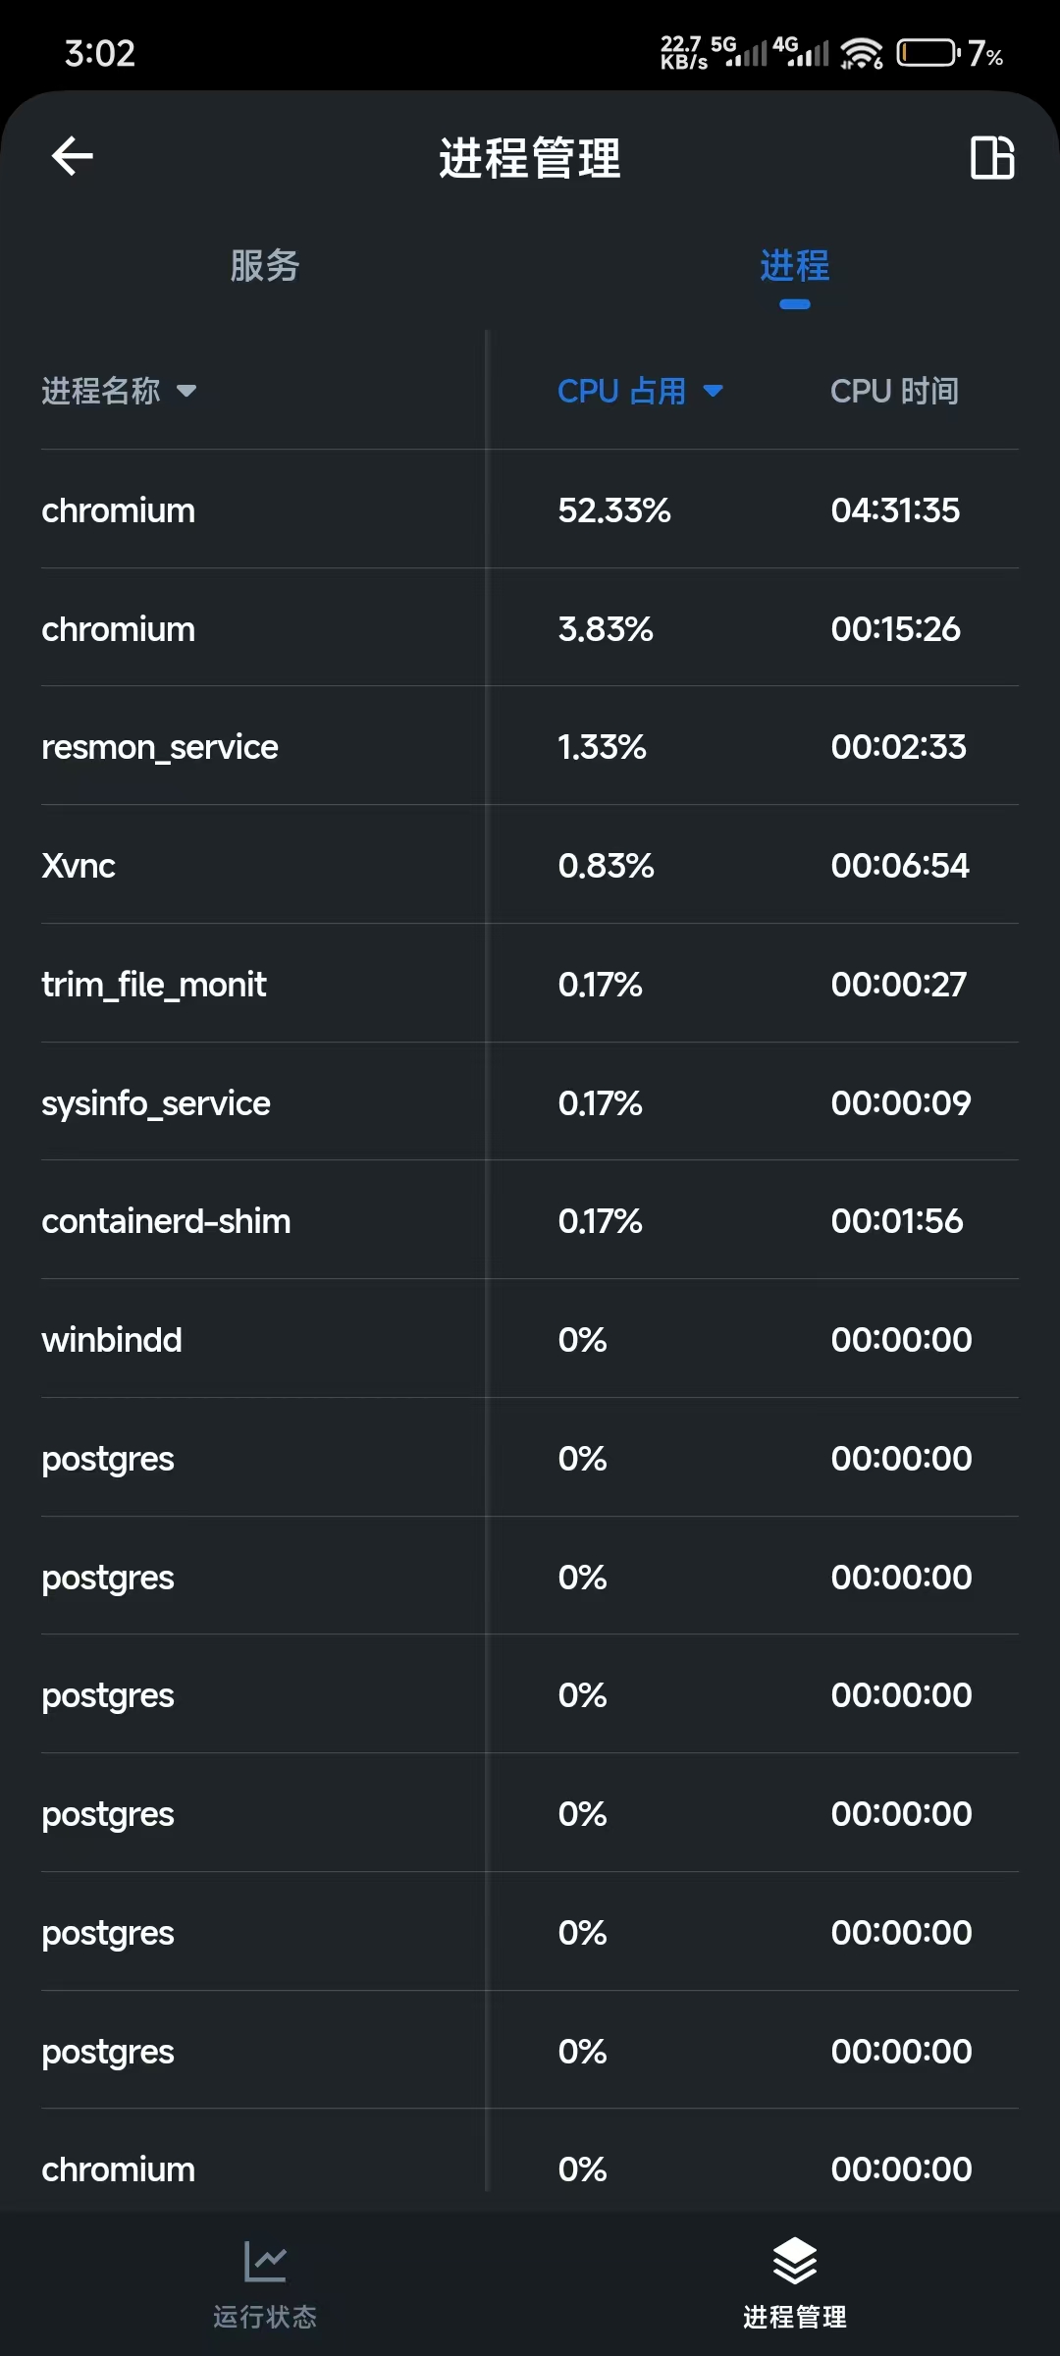Tap the back arrow icon

(73, 156)
